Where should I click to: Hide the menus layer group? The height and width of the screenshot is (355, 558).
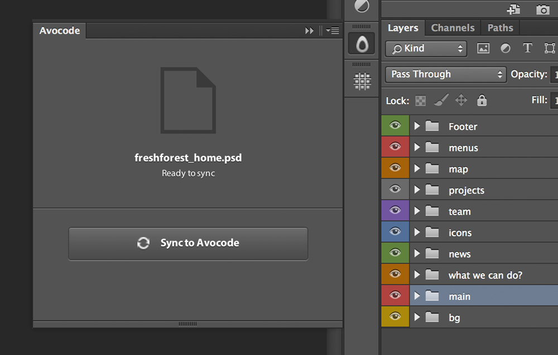(395, 147)
